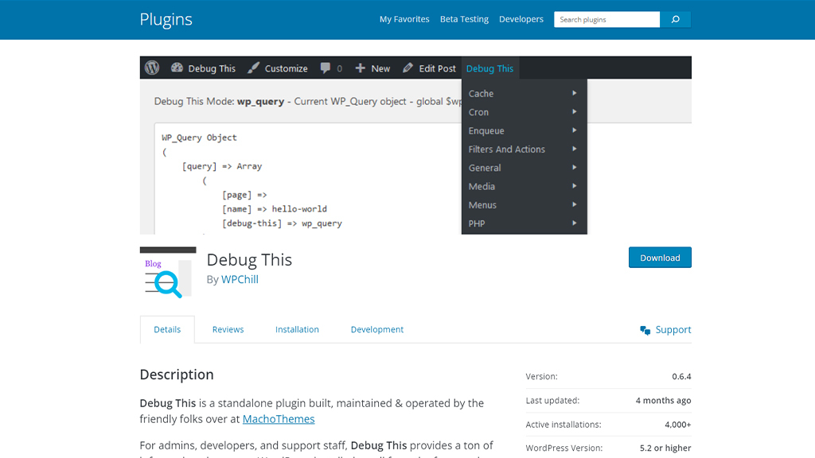The image size is (815, 458).
Task: Open the Debug This dropdown menu
Action: tap(489, 68)
